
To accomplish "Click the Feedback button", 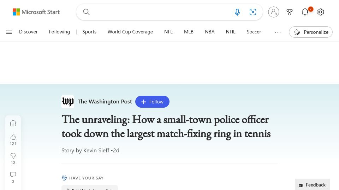I will pos(313,185).
